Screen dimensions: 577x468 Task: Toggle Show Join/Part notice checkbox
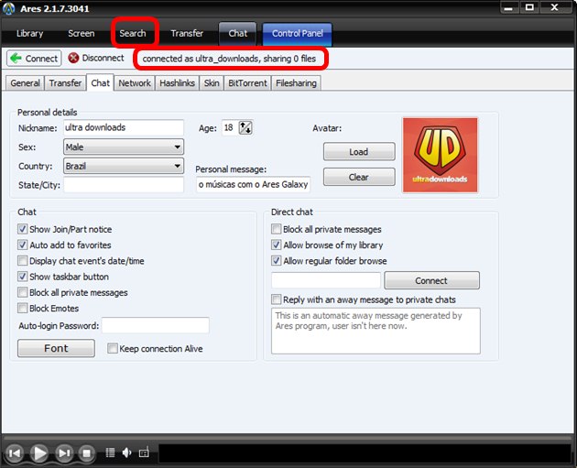click(23, 229)
